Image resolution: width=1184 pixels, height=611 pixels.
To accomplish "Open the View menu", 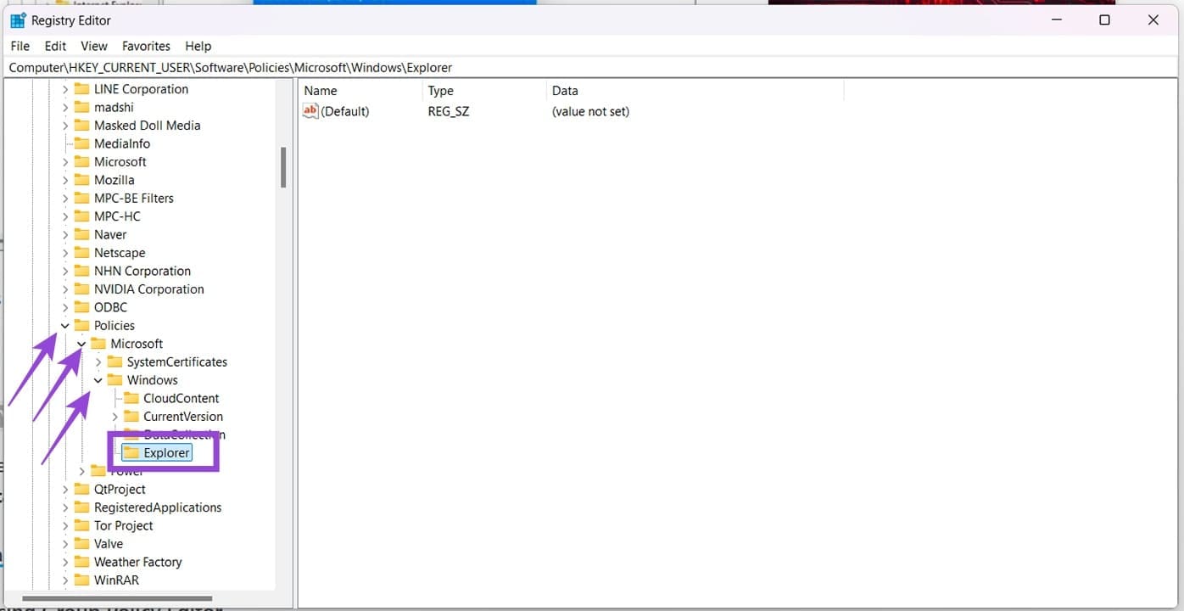I will click(x=94, y=46).
